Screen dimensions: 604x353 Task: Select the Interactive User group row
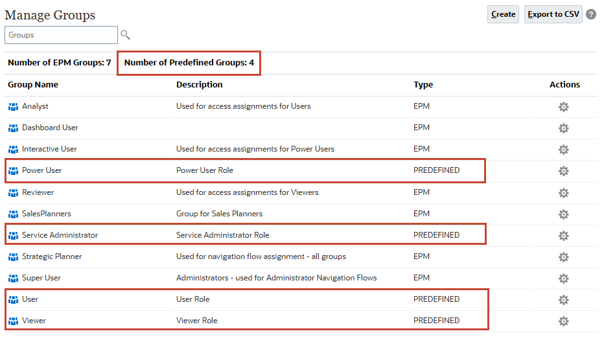tap(49, 149)
